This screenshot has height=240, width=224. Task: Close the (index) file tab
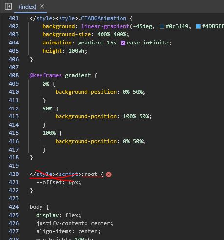tap(42, 6)
